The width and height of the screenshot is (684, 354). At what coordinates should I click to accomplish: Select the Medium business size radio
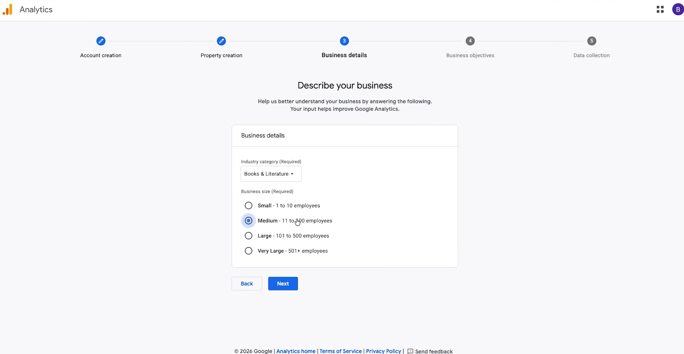point(248,221)
